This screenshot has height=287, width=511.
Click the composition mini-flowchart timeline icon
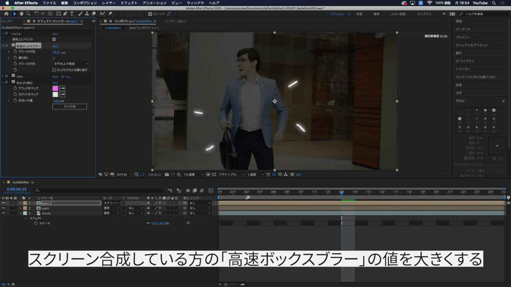coord(170,190)
